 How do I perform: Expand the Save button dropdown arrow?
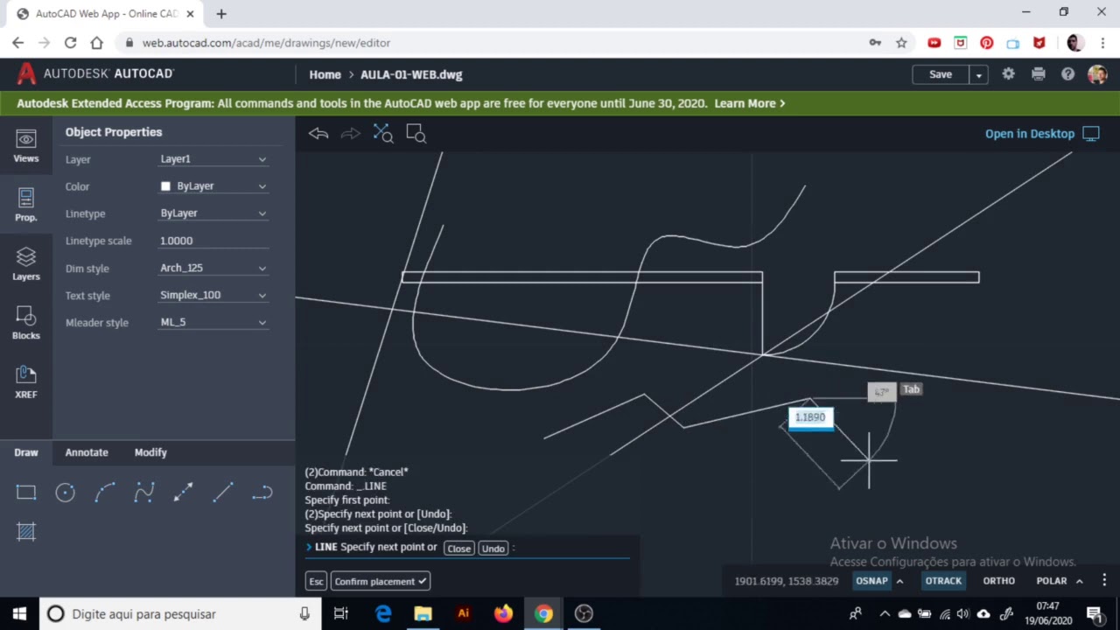(x=979, y=74)
